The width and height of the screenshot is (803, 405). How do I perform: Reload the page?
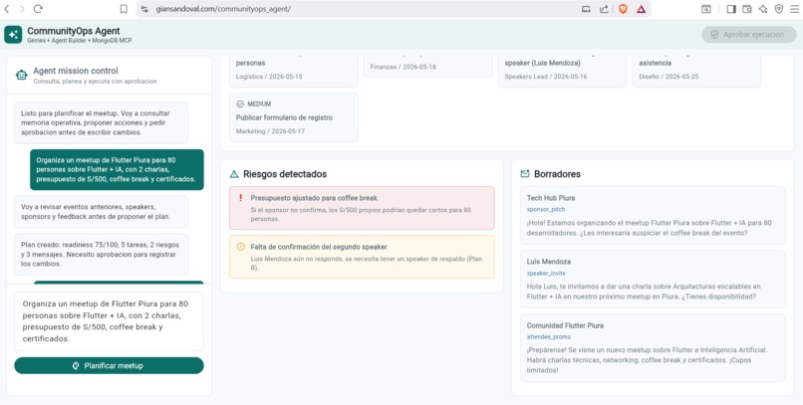pos(38,9)
